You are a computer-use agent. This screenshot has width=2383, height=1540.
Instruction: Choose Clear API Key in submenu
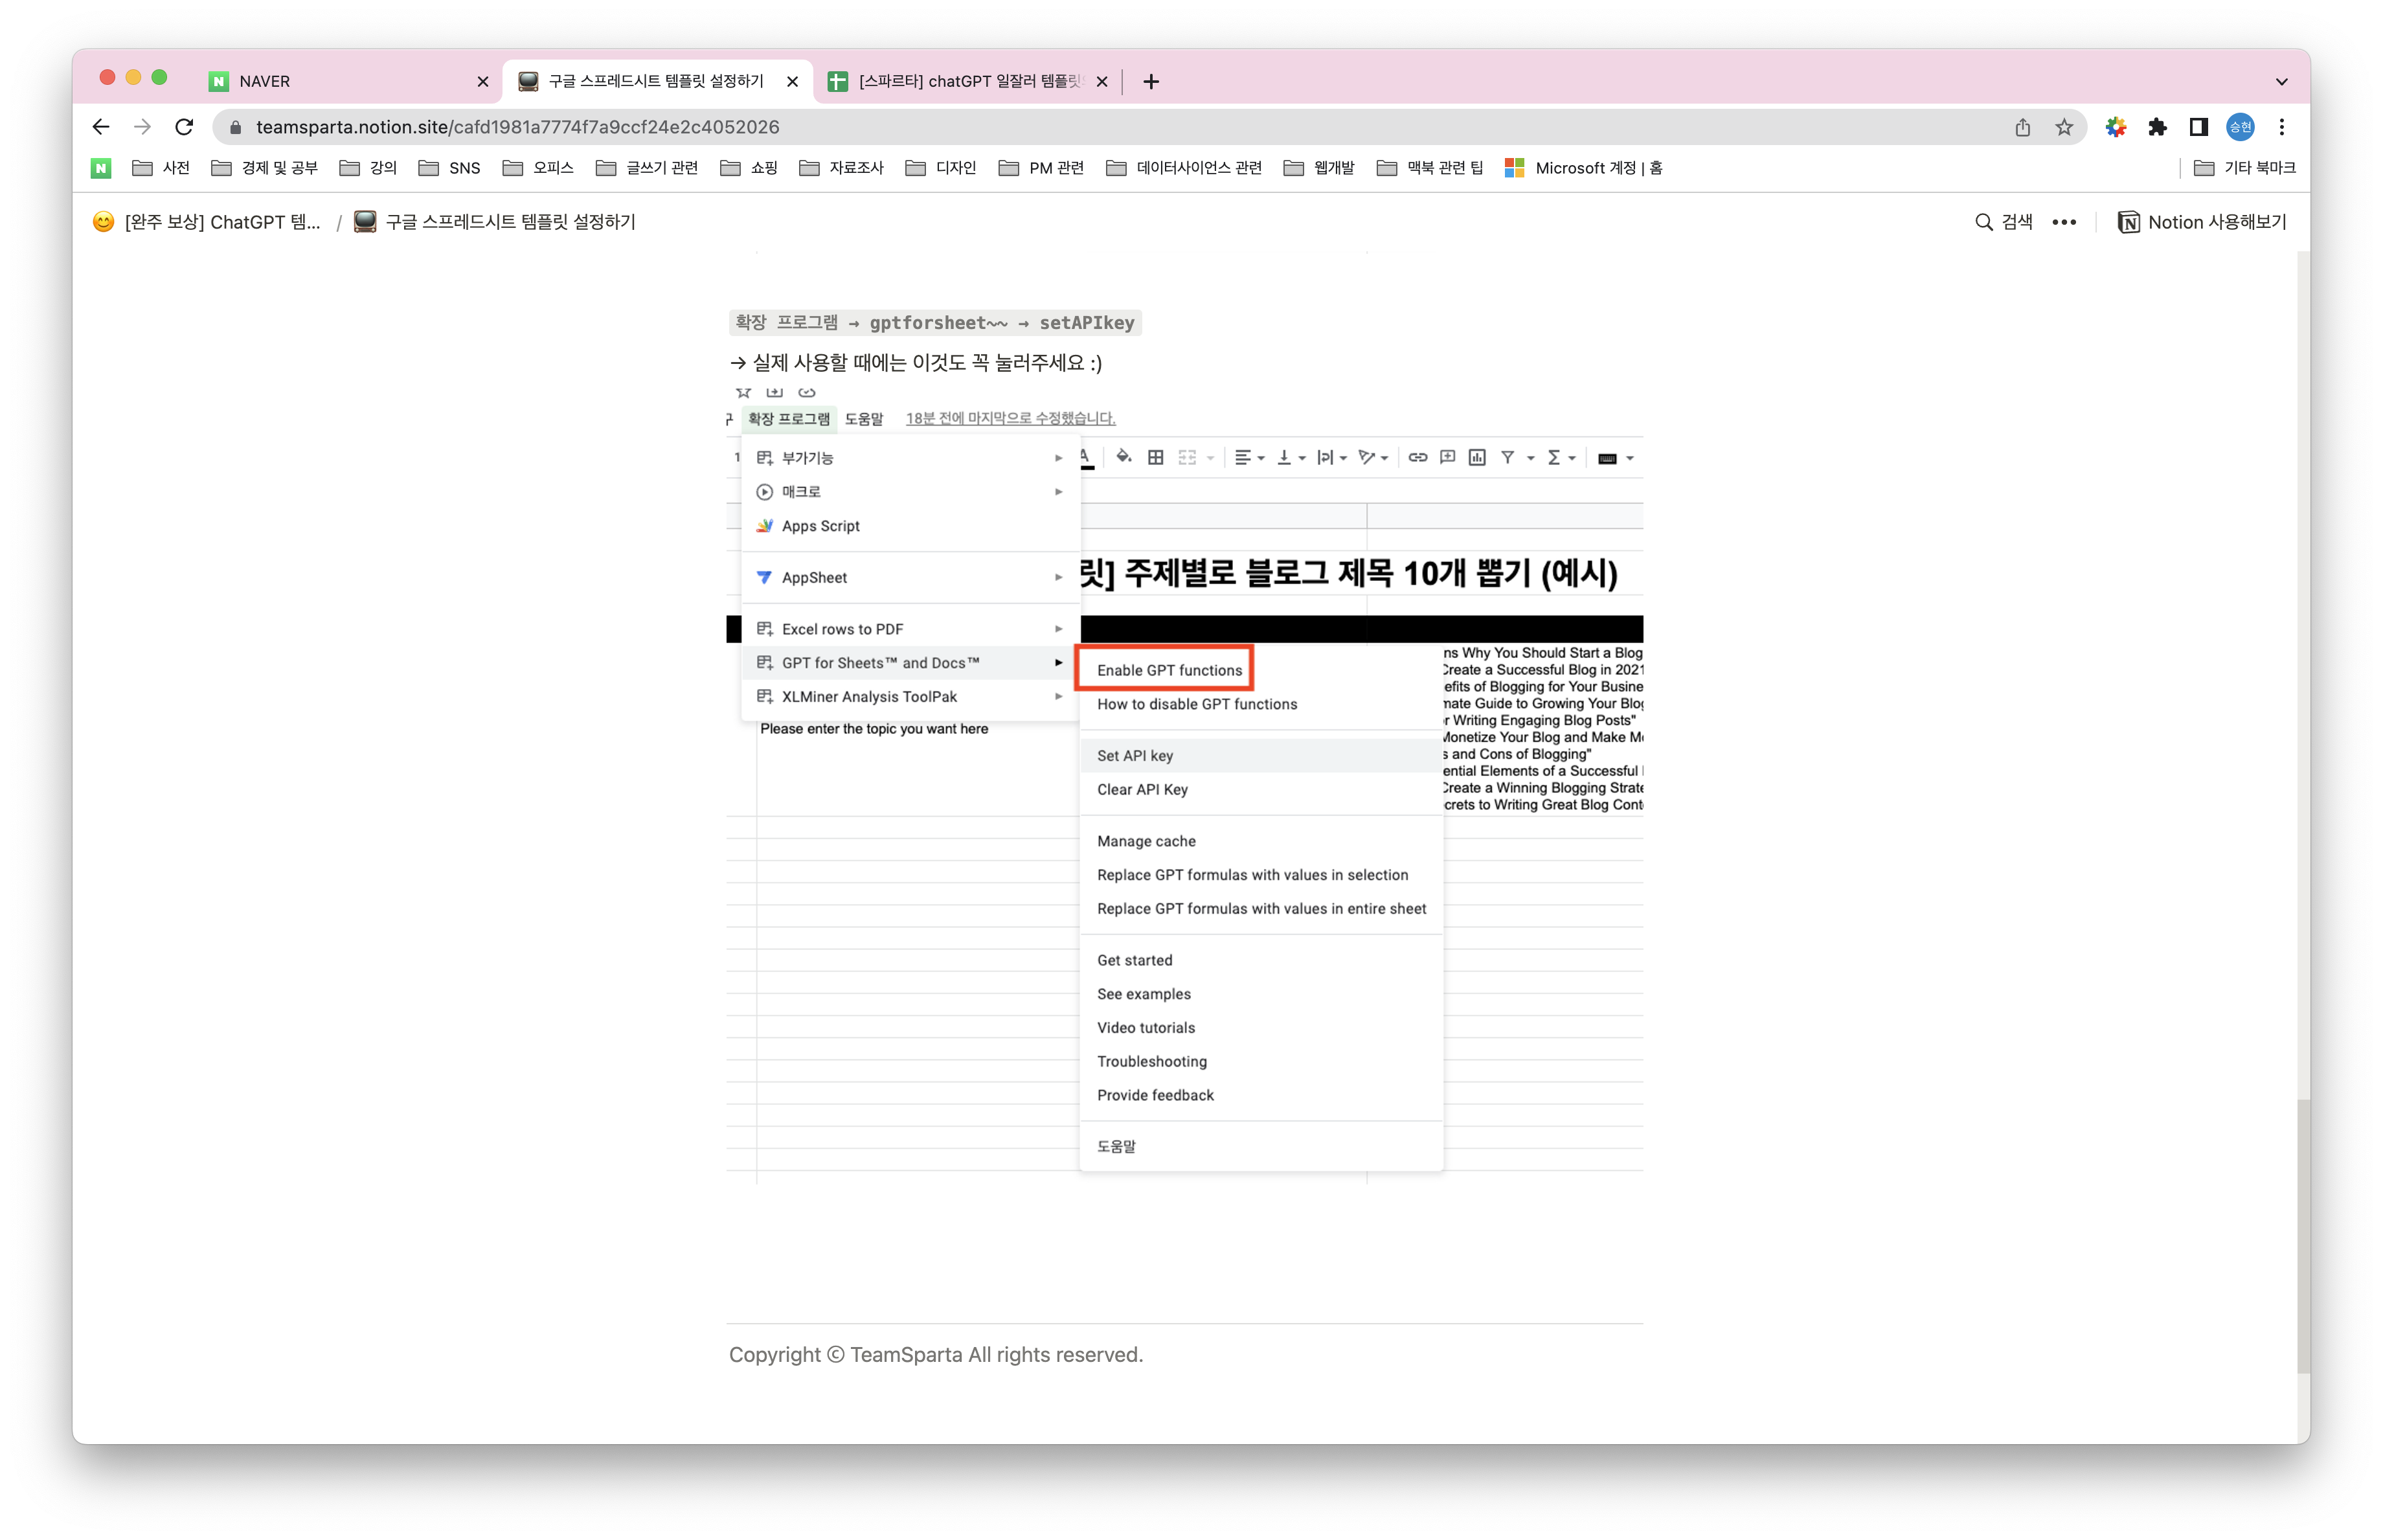pos(1260,789)
